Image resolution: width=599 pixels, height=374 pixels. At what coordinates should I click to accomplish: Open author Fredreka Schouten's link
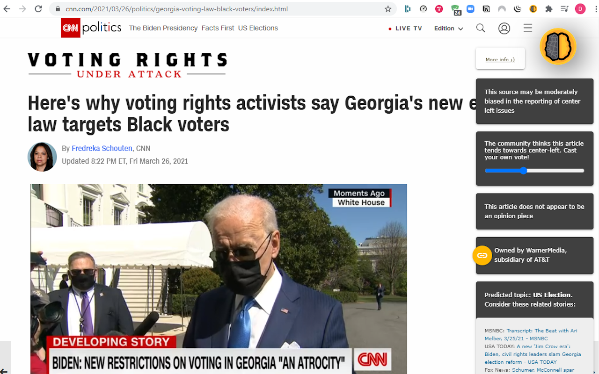tap(102, 148)
